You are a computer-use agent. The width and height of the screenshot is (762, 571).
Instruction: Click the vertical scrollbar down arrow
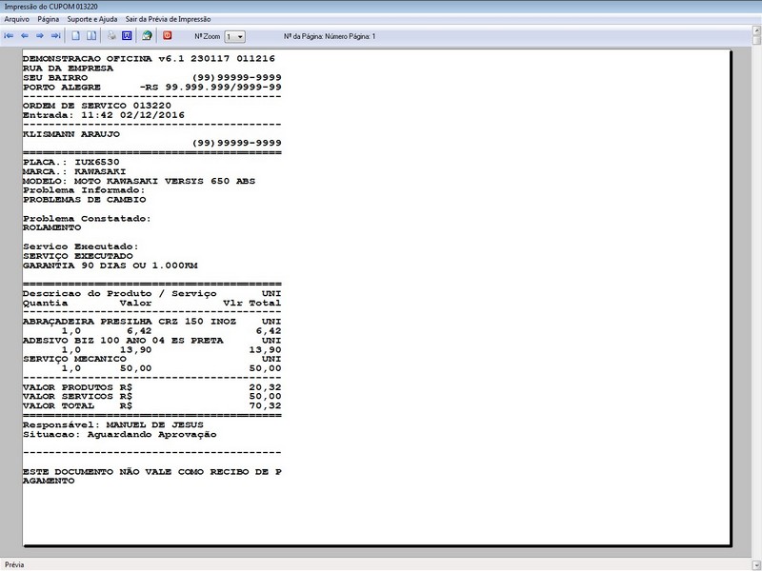pyautogui.click(x=756, y=564)
